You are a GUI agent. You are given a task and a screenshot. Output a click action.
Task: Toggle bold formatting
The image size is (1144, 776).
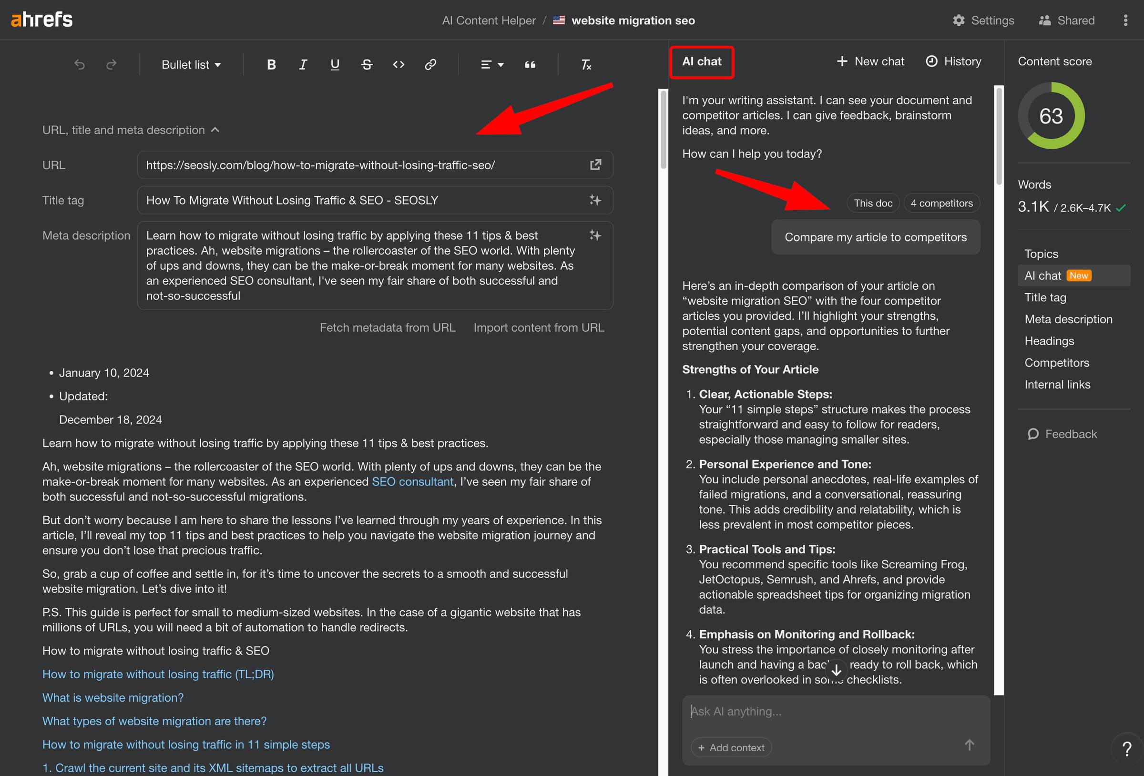[271, 64]
